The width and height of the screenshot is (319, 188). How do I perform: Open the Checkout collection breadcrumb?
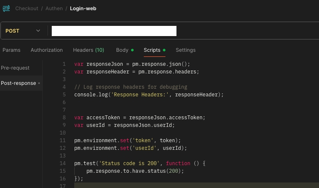pos(27,8)
